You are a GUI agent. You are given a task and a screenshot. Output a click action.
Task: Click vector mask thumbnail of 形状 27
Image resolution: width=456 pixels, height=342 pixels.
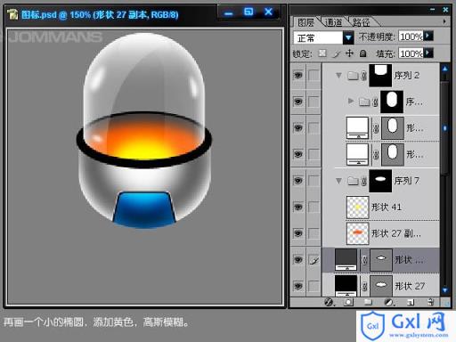[381, 286]
